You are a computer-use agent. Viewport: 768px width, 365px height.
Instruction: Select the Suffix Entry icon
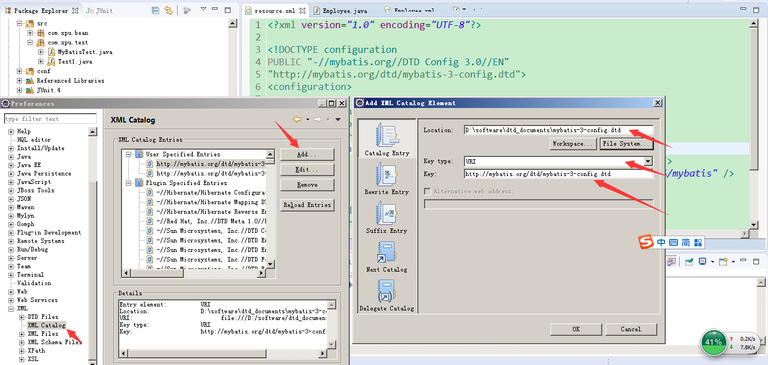(387, 213)
